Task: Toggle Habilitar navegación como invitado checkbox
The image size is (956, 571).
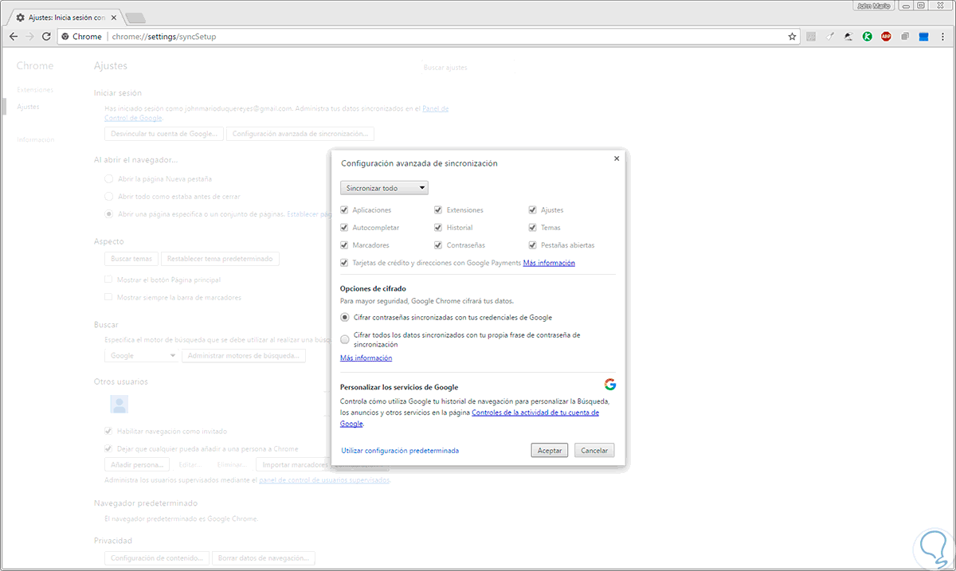Action: [109, 431]
